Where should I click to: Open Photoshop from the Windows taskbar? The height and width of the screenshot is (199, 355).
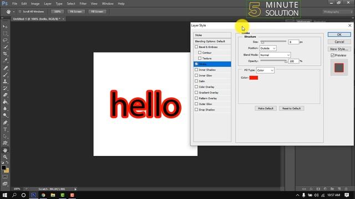[x=33, y=195]
